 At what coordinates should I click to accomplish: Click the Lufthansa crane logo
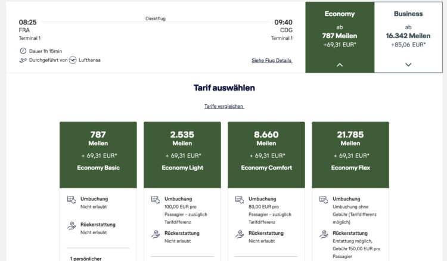tap(73, 60)
